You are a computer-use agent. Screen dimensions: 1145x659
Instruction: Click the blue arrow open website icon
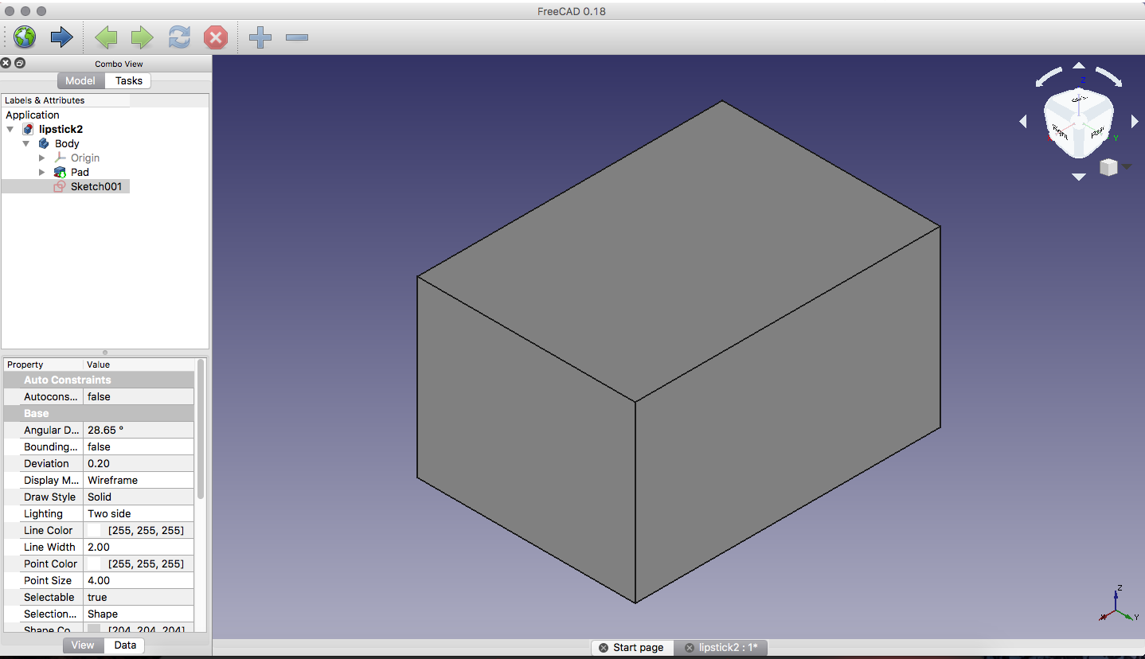point(61,37)
